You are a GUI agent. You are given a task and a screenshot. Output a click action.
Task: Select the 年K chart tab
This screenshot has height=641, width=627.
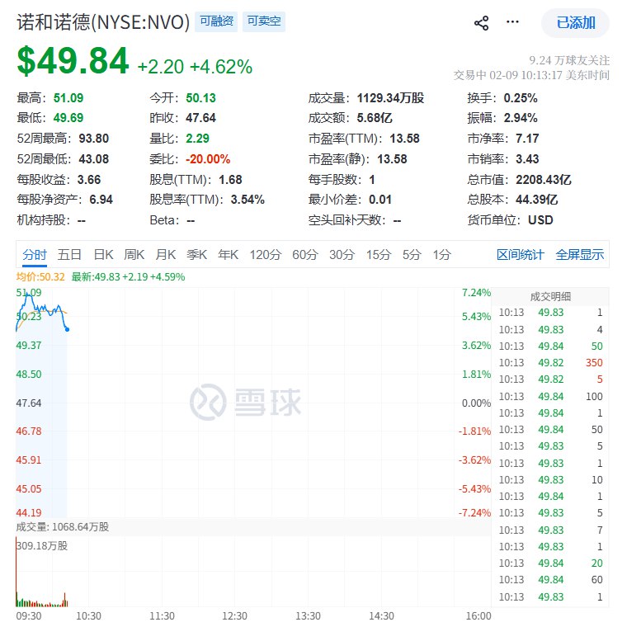click(228, 255)
